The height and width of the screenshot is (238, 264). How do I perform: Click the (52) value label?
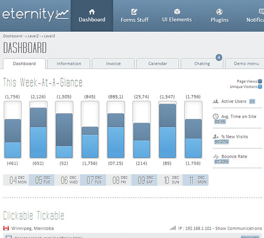pos(64,163)
